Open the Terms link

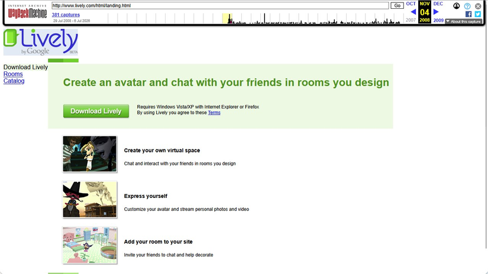(x=214, y=113)
